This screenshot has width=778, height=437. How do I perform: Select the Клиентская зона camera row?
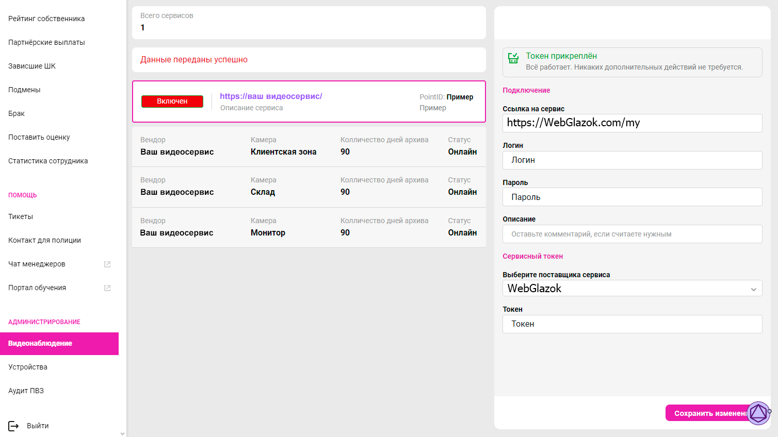[309, 147]
